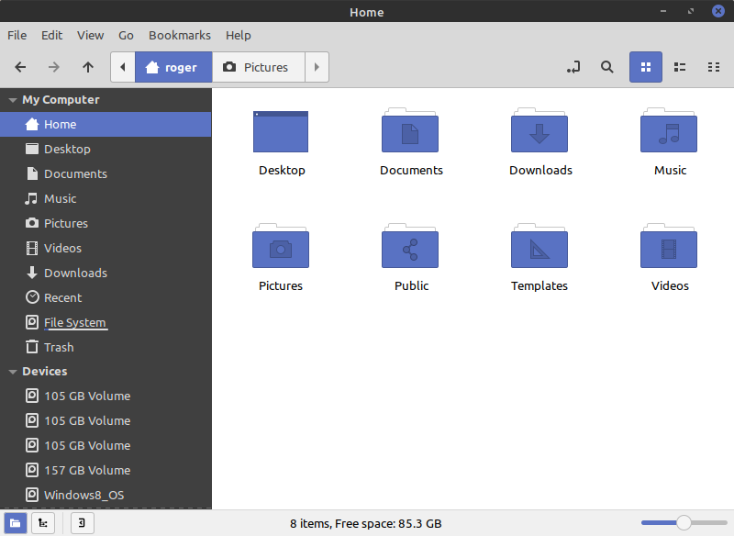Select Trash in the sidebar
Screen dimensions: 734x536
[x=59, y=347]
